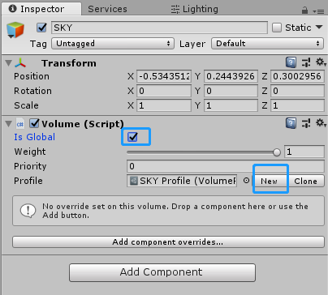The height and width of the screenshot is (295, 328).
Task: Click the Weight slider handle
Action: pyautogui.click(x=277, y=152)
